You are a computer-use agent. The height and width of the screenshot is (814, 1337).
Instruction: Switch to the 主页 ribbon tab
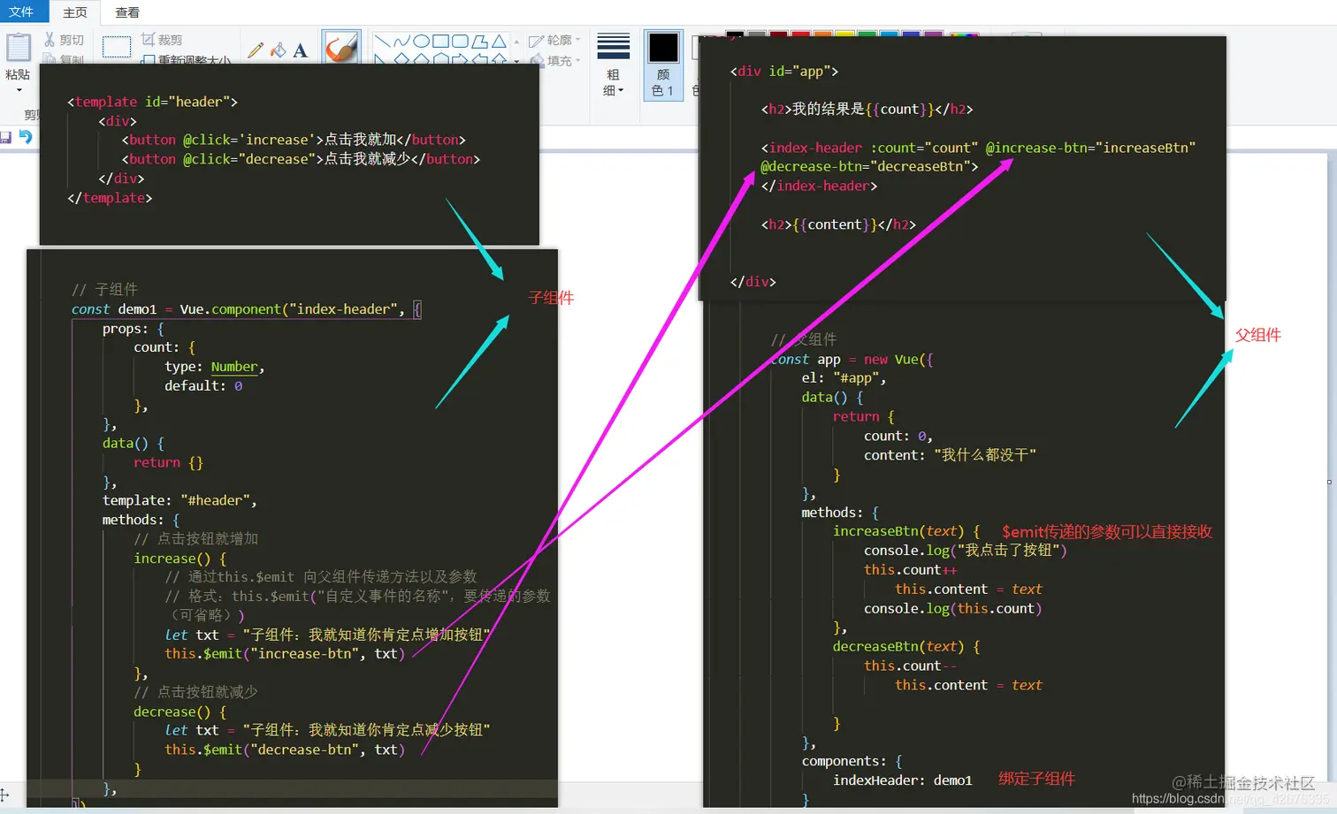tap(75, 12)
